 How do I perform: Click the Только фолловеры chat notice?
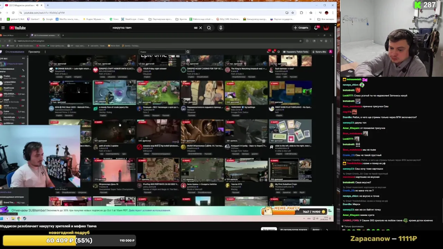[x=353, y=227]
